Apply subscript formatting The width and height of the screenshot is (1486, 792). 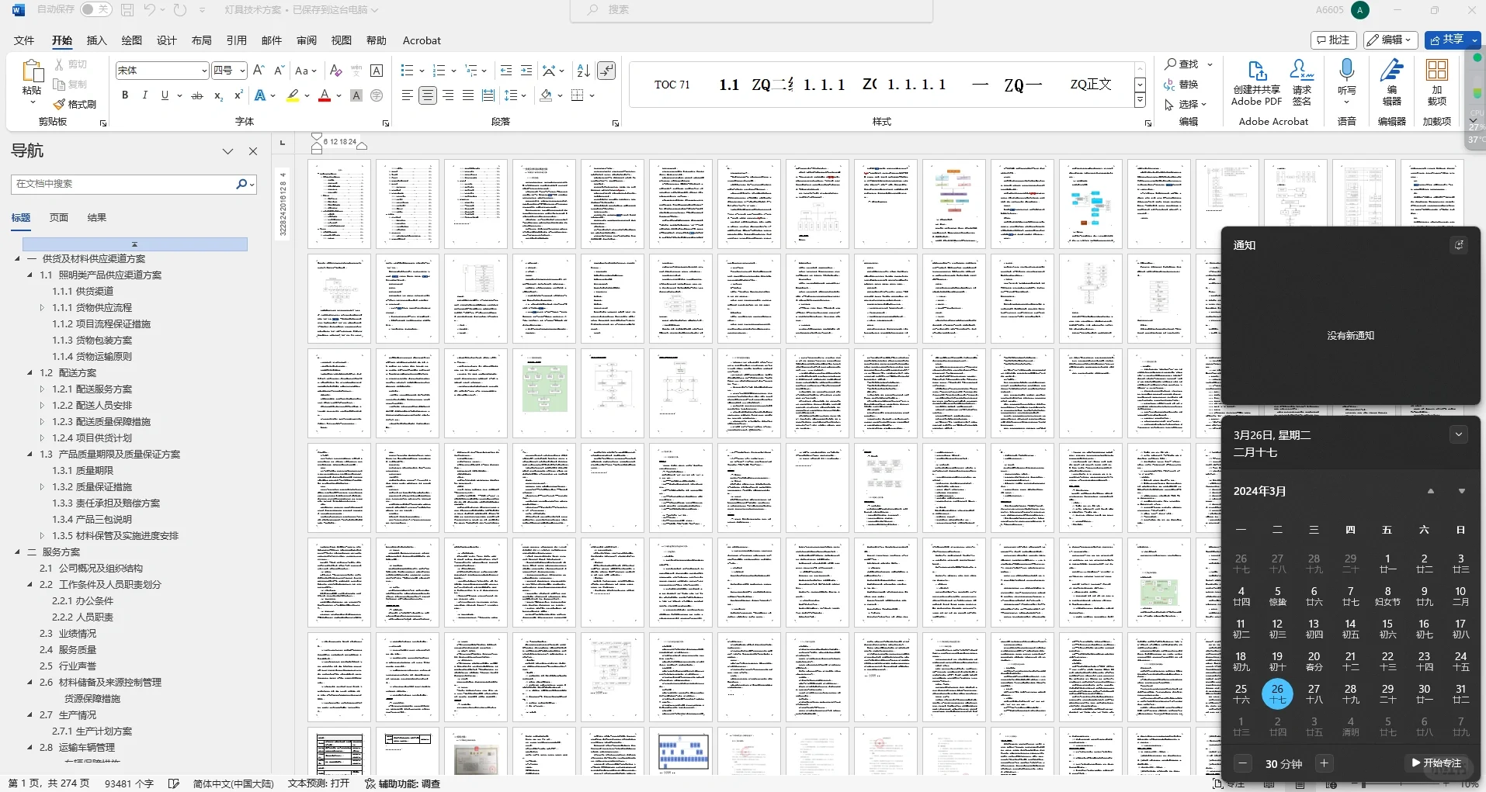pyautogui.click(x=218, y=95)
